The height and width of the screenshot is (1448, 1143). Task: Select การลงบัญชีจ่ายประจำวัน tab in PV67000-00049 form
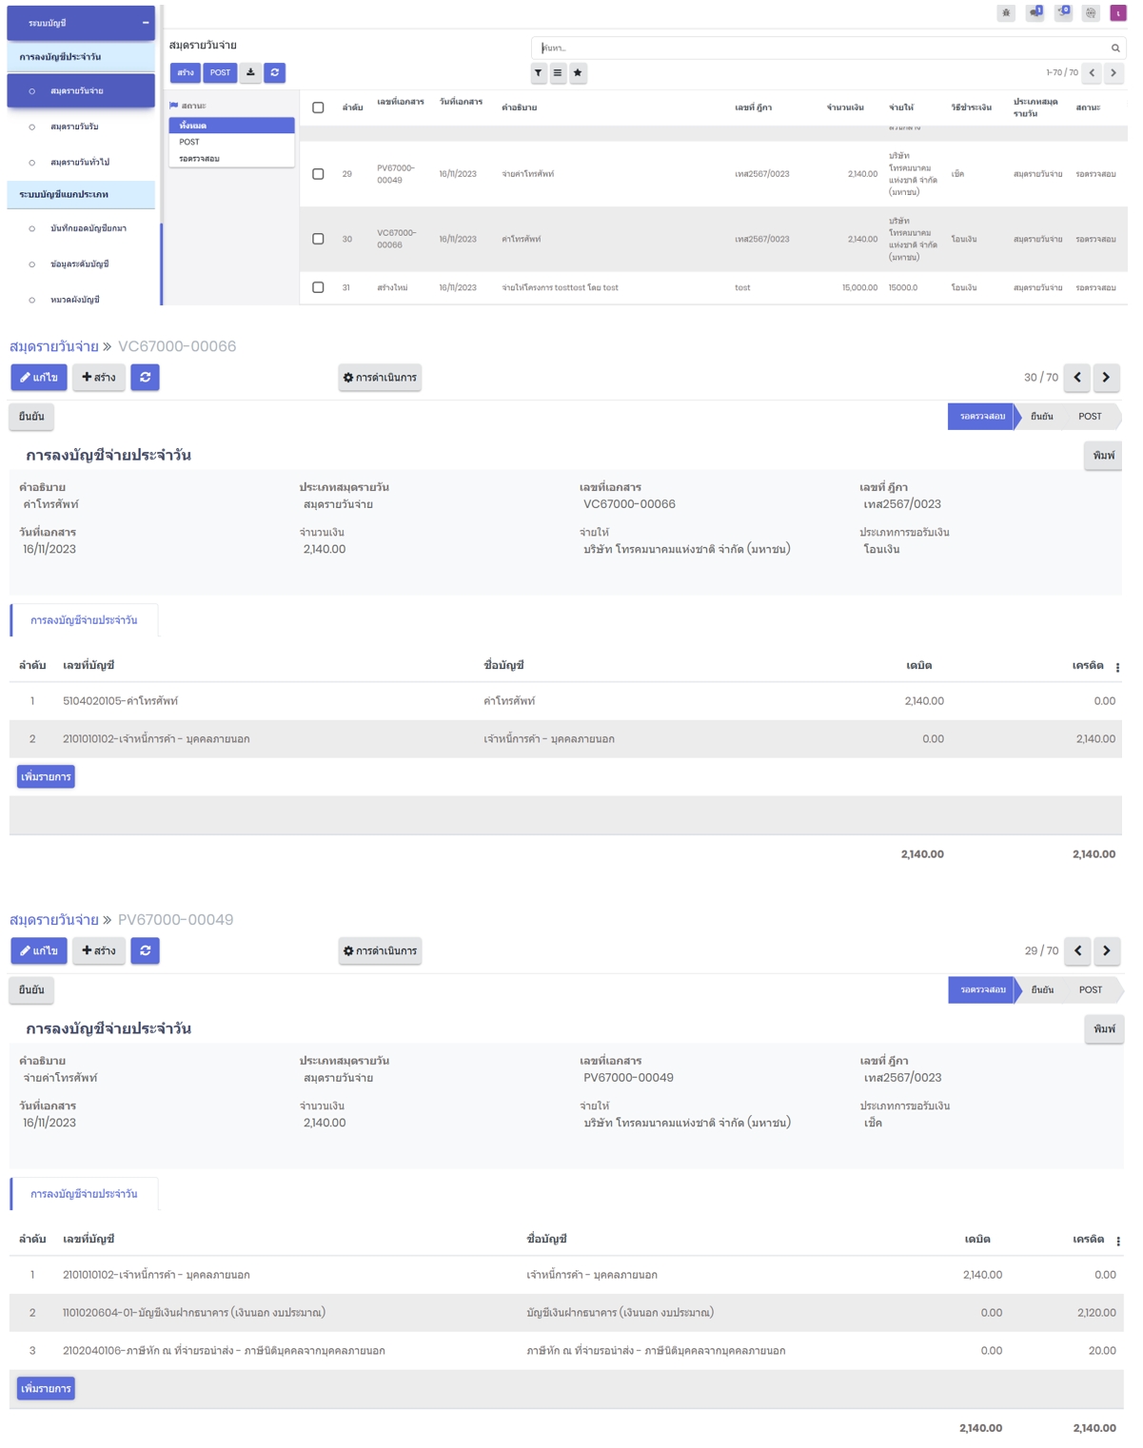(x=84, y=1194)
